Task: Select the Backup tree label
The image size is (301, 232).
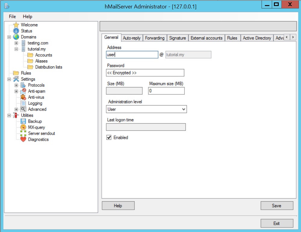Action: [x=35, y=121]
